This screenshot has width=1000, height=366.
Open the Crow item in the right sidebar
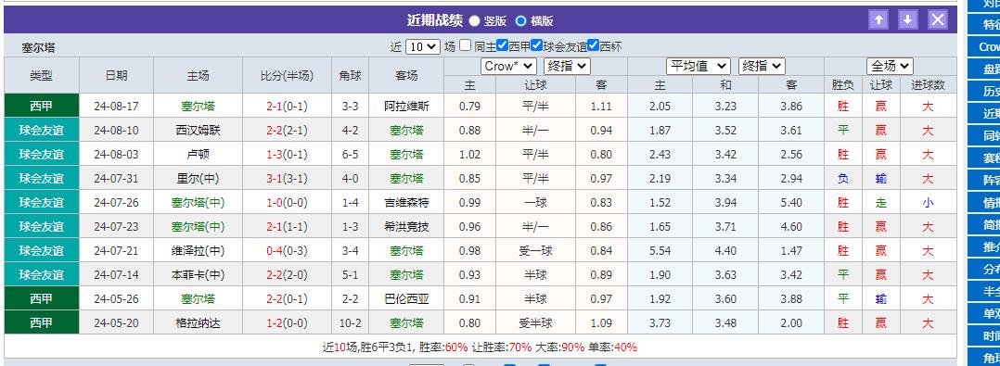coord(984,47)
